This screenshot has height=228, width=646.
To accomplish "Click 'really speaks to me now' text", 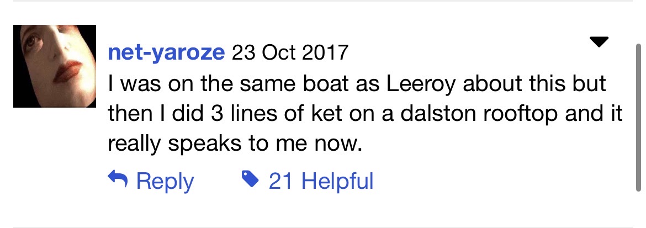I will (x=234, y=145).
